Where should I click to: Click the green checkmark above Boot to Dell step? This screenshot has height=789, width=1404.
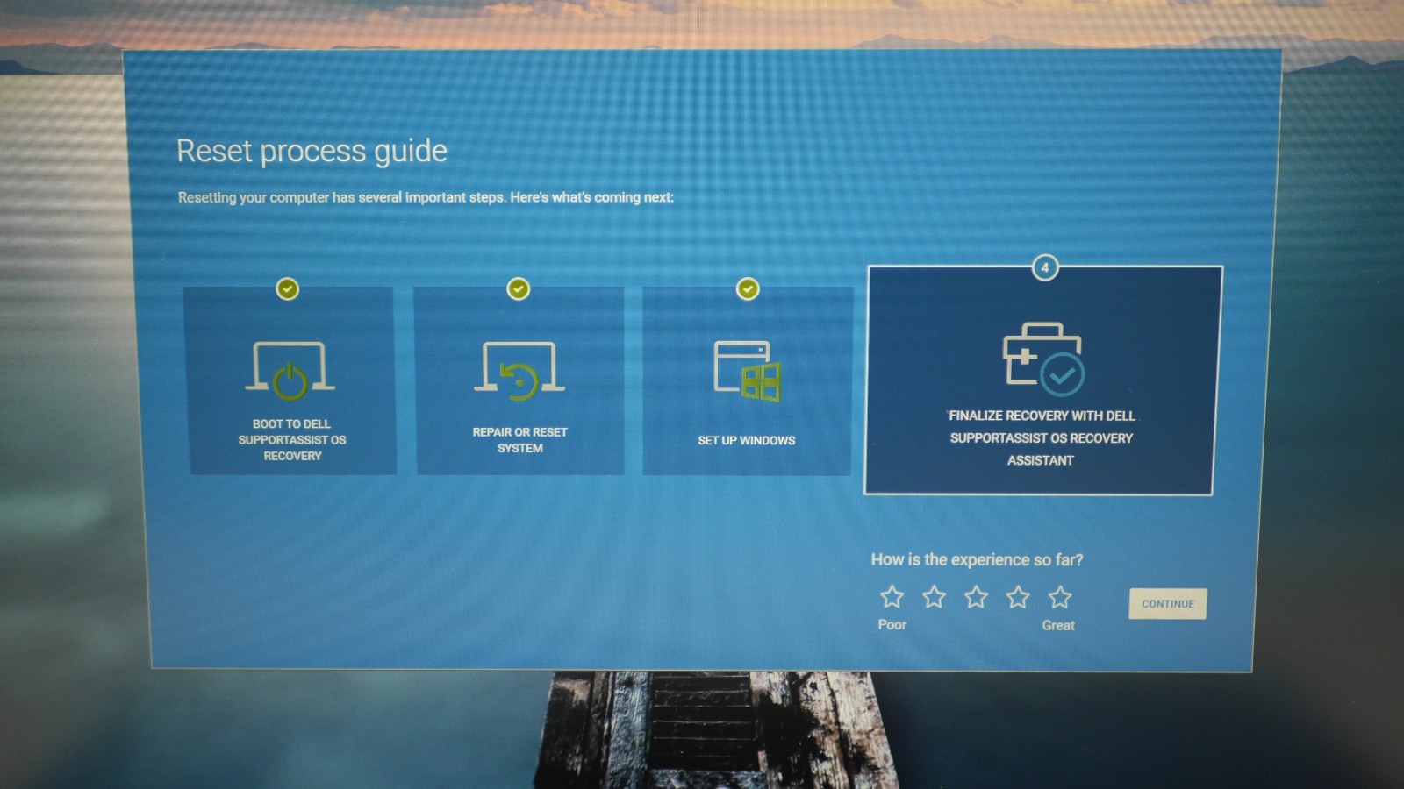pyautogui.click(x=288, y=288)
